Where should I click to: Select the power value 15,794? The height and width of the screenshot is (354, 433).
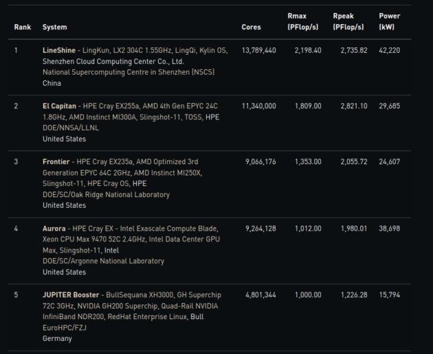point(390,295)
